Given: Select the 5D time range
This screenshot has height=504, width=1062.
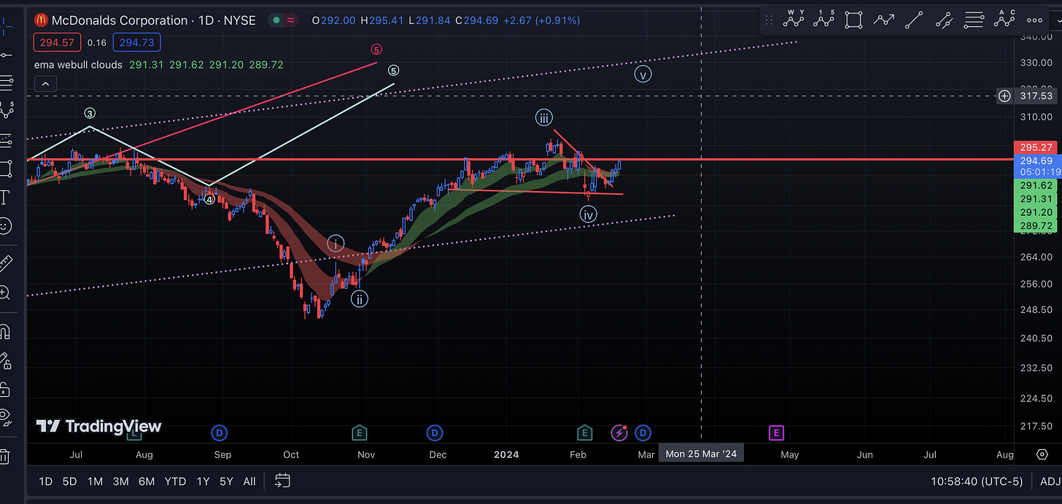Looking at the screenshot, I should click(x=69, y=481).
